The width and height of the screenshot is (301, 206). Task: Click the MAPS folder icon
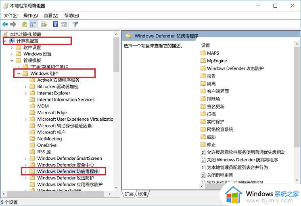point(203,53)
